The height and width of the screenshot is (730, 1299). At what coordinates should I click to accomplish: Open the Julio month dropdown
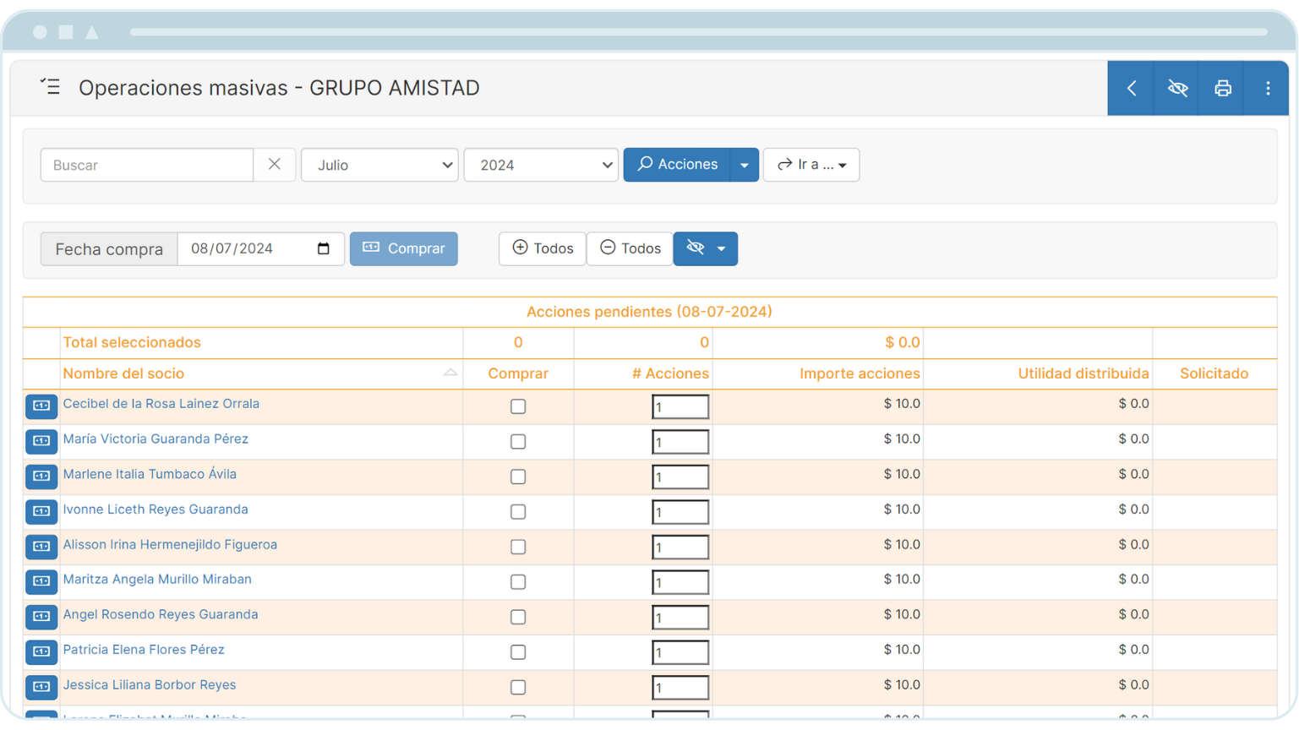(379, 165)
